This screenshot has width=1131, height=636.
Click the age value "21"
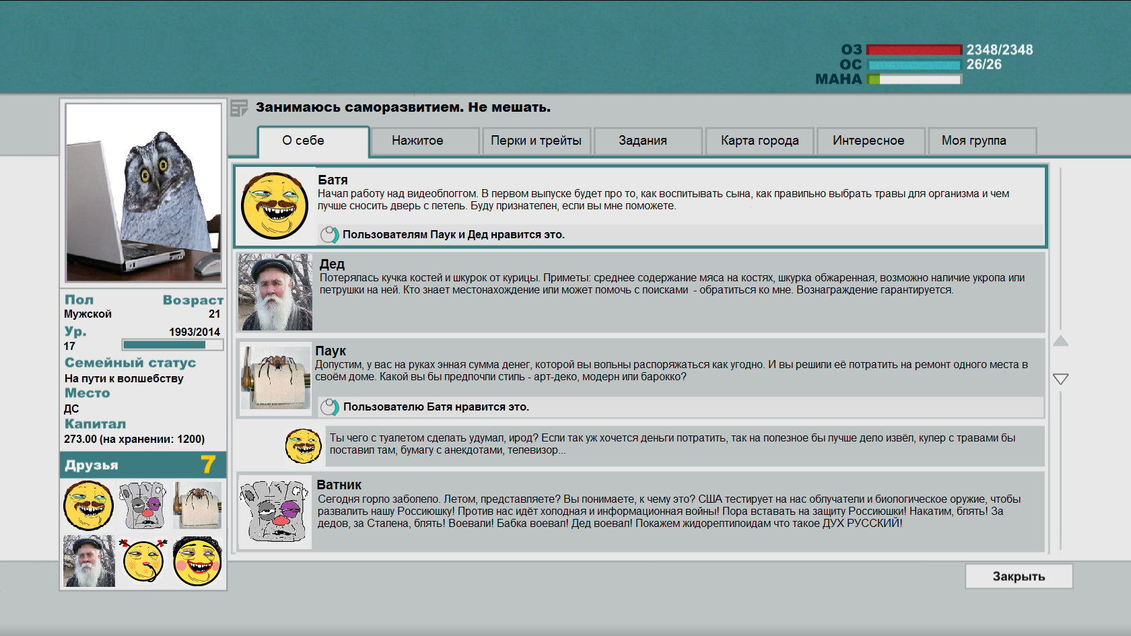pyautogui.click(x=214, y=314)
